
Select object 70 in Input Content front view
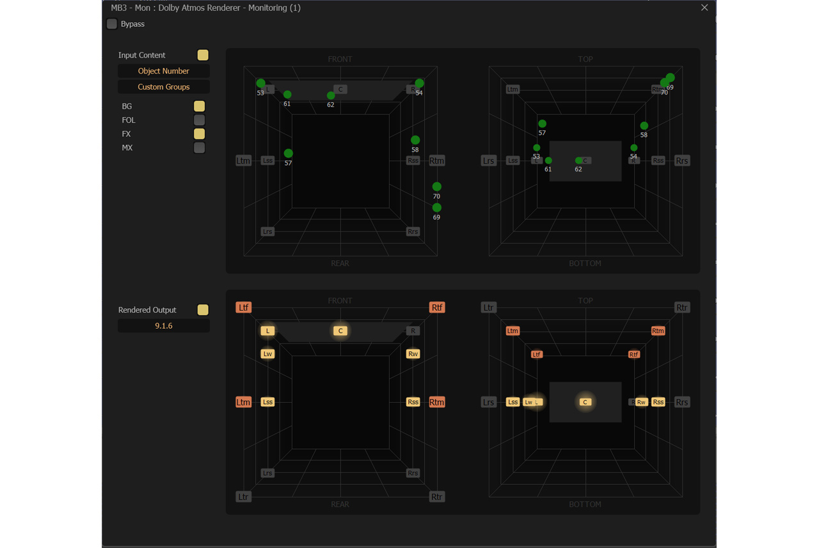point(437,187)
